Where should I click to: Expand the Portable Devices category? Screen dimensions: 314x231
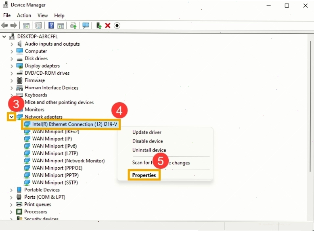pyautogui.click(x=11, y=190)
